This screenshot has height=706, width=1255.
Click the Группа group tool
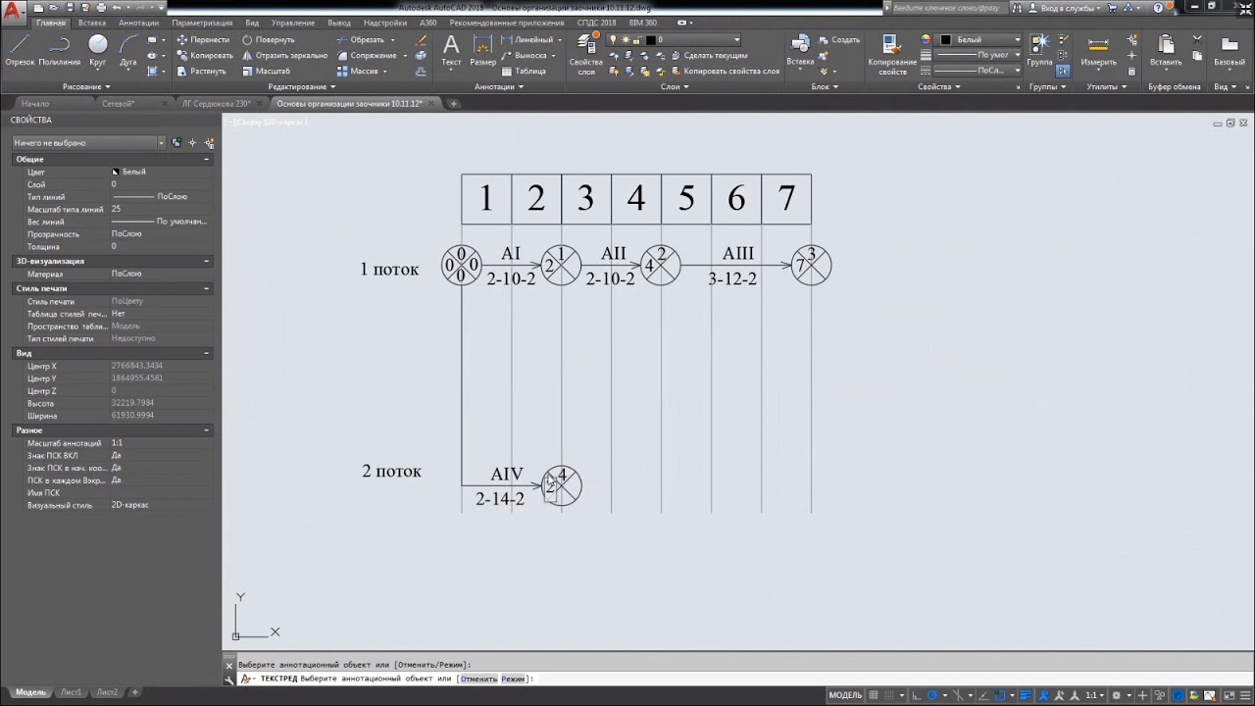tap(1039, 50)
